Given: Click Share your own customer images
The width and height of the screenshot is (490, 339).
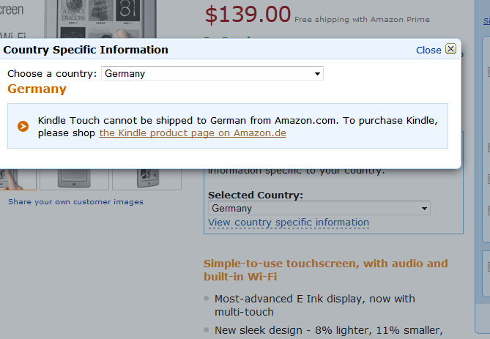Looking at the screenshot, I should click(75, 202).
